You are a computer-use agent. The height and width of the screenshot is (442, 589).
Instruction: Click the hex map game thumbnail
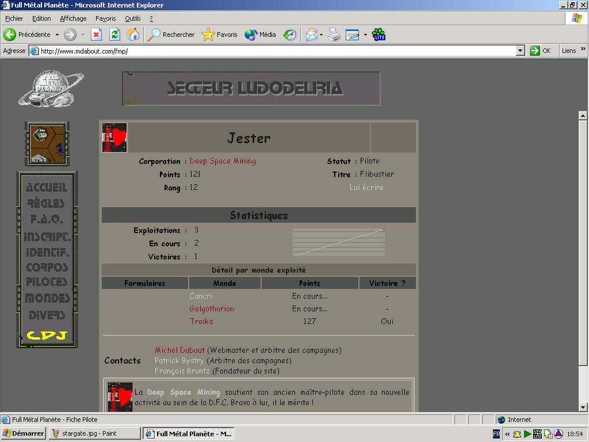click(47, 143)
